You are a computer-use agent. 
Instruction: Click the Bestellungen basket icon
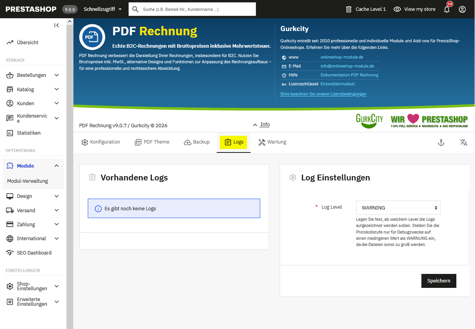coord(10,75)
